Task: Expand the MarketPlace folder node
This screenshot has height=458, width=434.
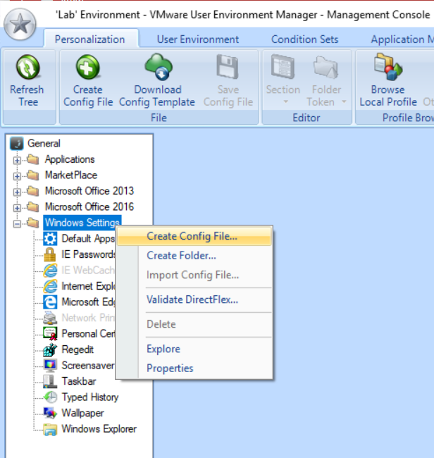Action: (17, 176)
